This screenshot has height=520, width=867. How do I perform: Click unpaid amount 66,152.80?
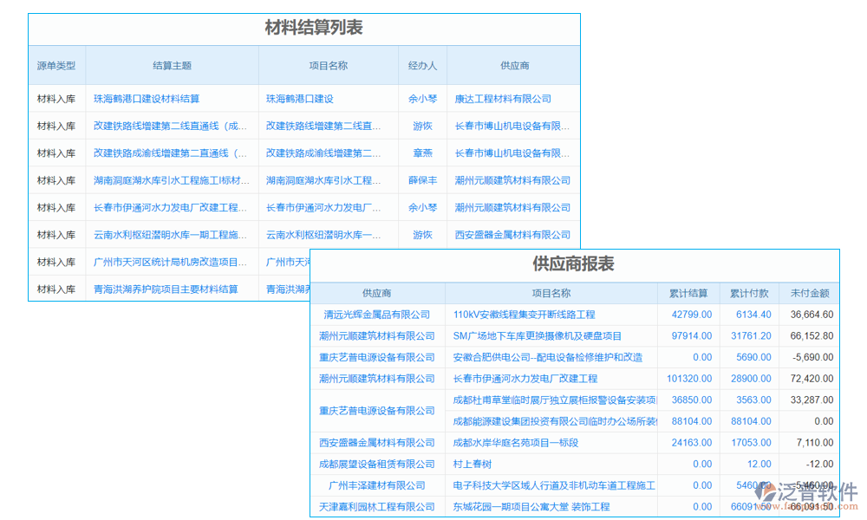813,335
